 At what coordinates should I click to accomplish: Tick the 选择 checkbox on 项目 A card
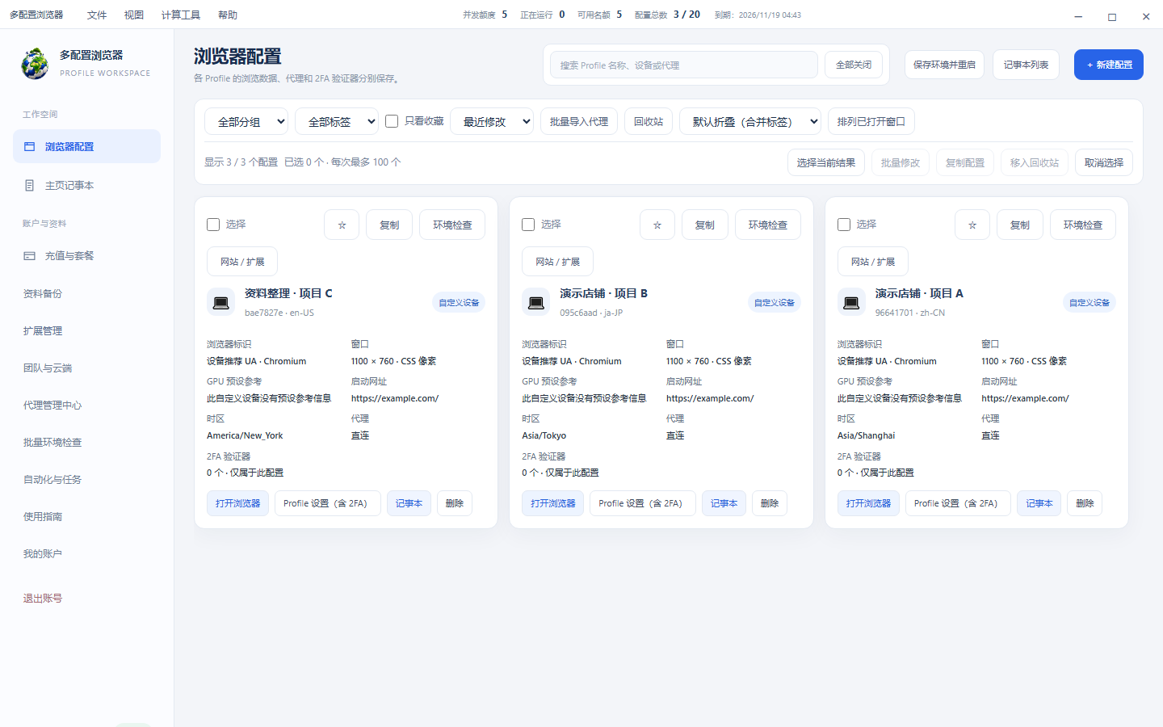[x=844, y=225]
